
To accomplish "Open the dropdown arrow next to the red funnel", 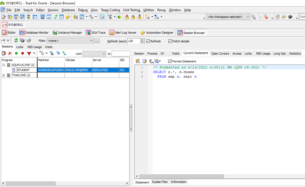I will (x=34, y=53).
